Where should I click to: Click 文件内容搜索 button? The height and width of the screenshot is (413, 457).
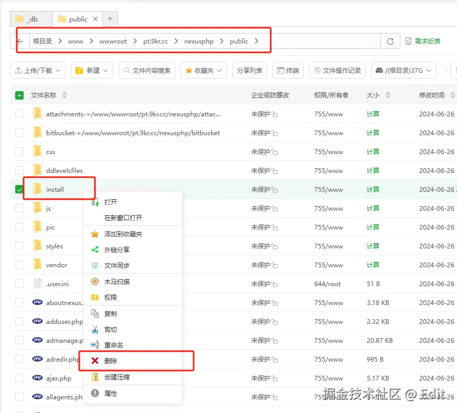point(147,70)
